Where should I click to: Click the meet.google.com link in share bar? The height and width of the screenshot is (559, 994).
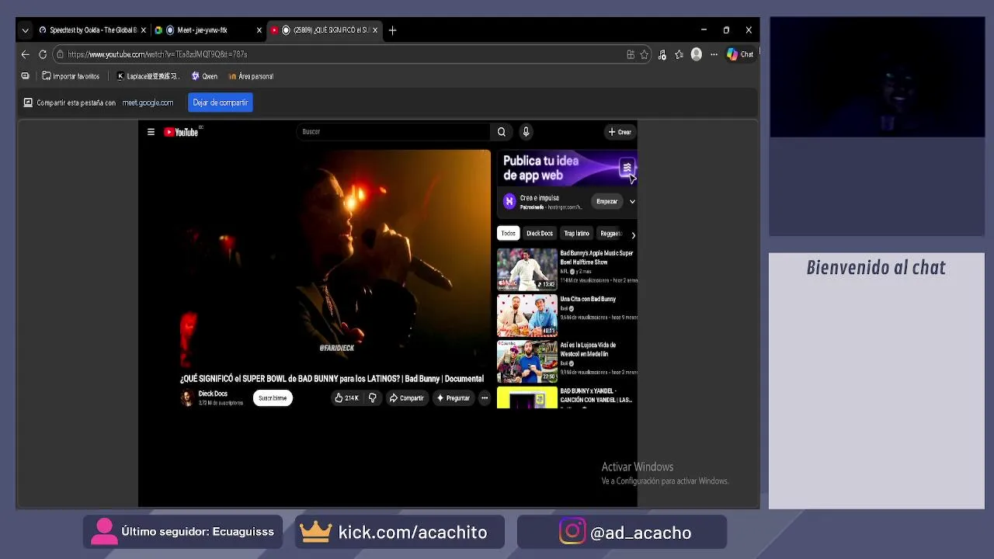(148, 102)
